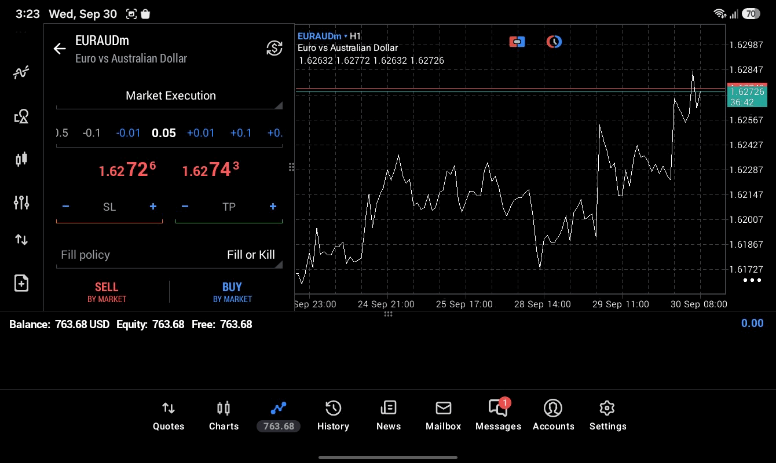Image resolution: width=776 pixels, height=463 pixels.
Task: Tap the SL stop loss input field
Action: pyautogui.click(x=109, y=207)
